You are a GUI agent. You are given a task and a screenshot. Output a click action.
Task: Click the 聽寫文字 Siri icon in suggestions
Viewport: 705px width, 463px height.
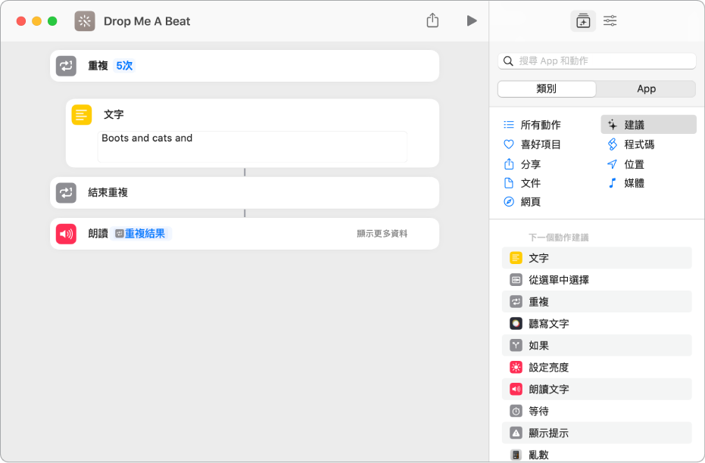(516, 324)
